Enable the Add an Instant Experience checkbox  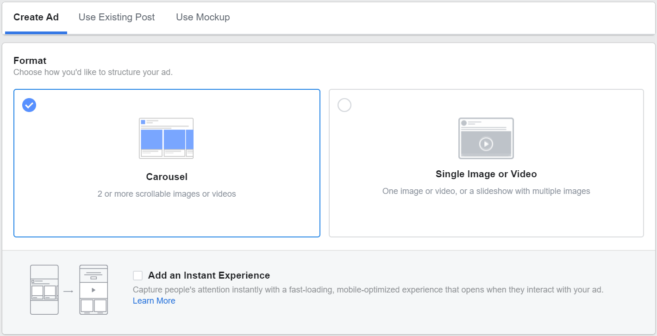click(138, 276)
